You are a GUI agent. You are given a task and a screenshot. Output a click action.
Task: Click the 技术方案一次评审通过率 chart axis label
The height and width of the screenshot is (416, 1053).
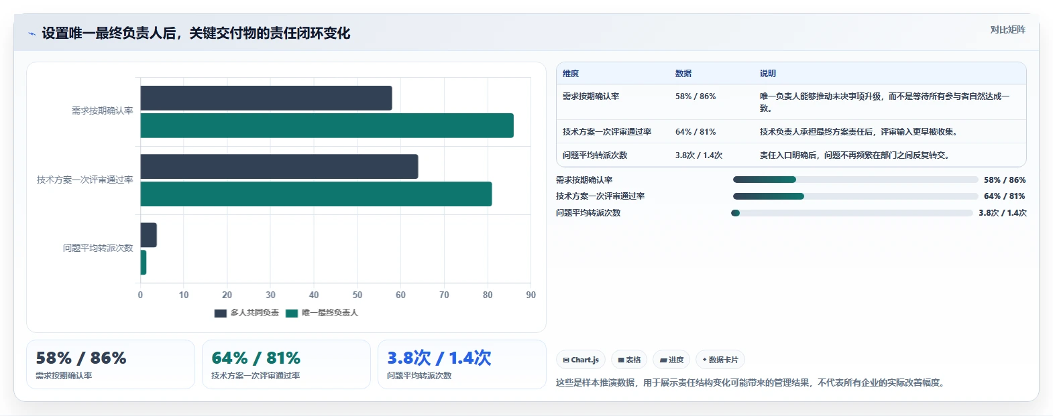[85, 180]
